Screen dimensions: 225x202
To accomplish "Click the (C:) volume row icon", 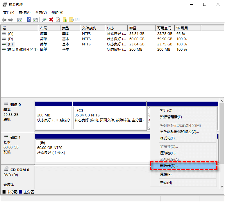I will tap(4, 34).
